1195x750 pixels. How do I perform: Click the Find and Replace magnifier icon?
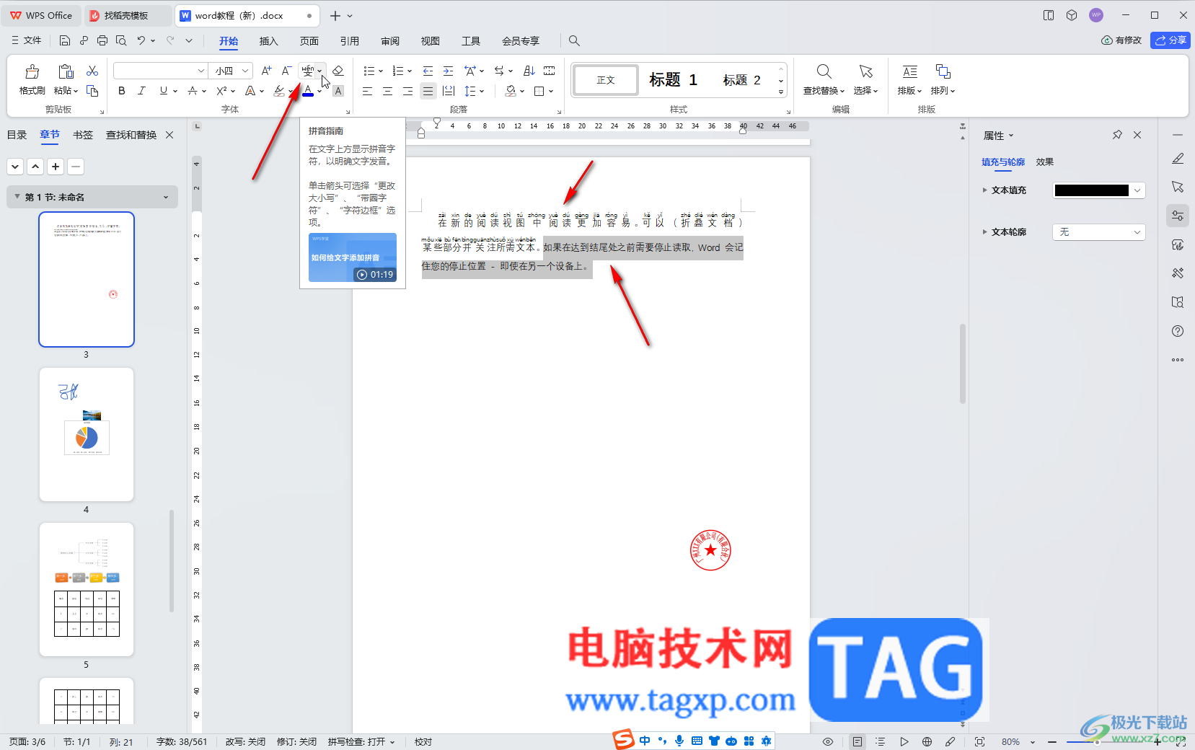click(824, 71)
